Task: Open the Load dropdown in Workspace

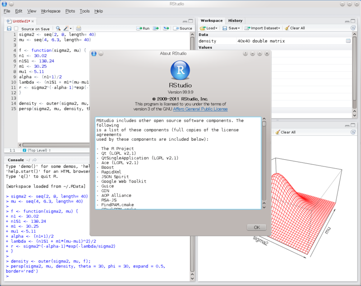Action: (208, 28)
